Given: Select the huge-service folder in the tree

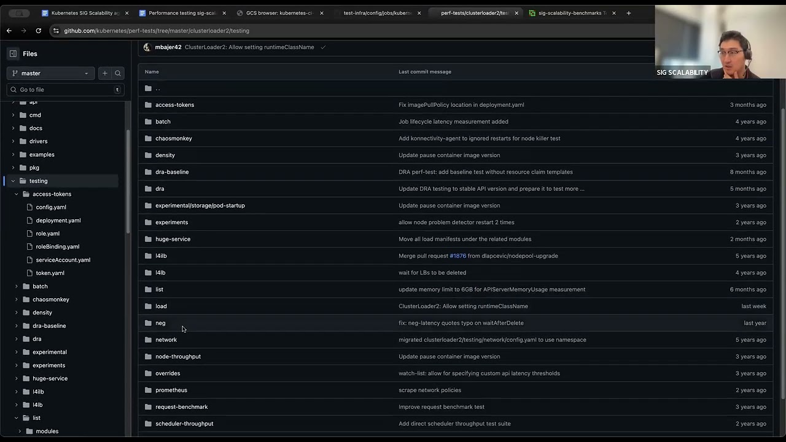Looking at the screenshot, I should click(50, 379).
